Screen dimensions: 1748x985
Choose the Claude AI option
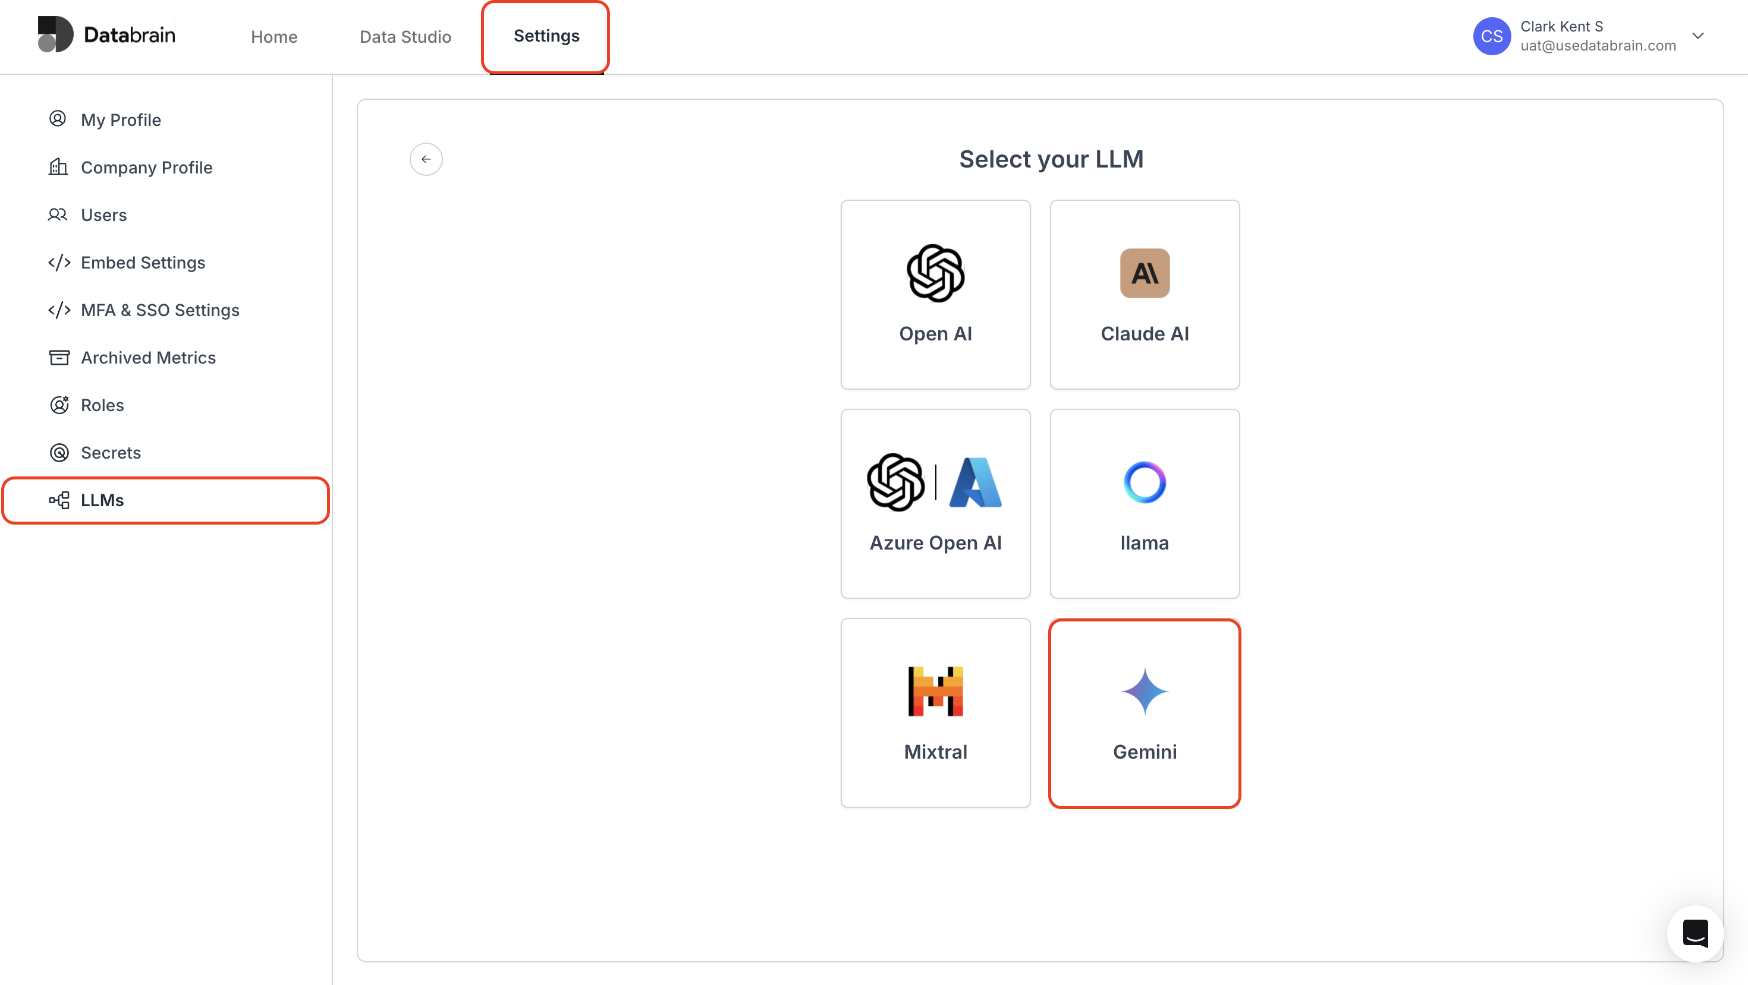1144,294
